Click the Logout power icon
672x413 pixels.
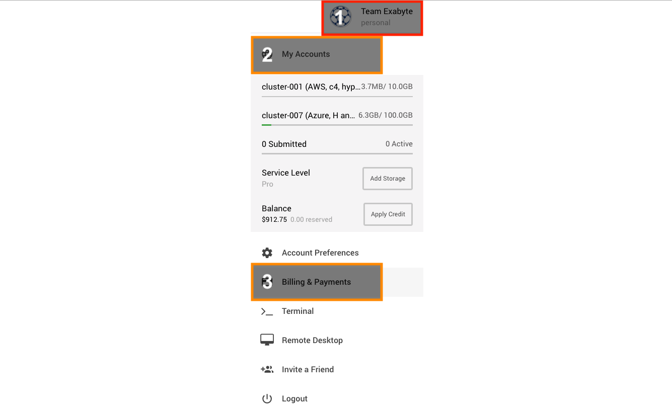pyautogui.click(x=267, y=398)
